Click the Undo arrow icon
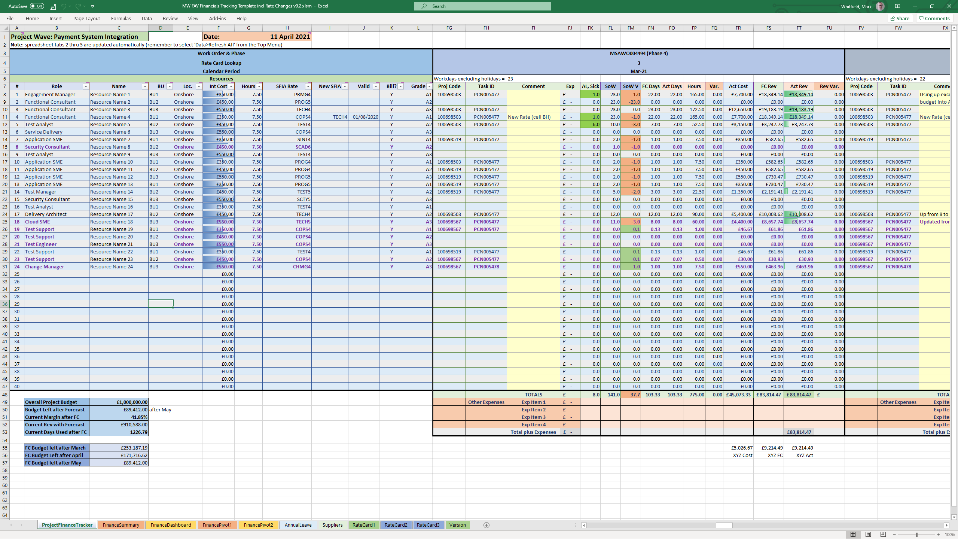Viewport: 958px width, 539px height. tap(63, 6)
